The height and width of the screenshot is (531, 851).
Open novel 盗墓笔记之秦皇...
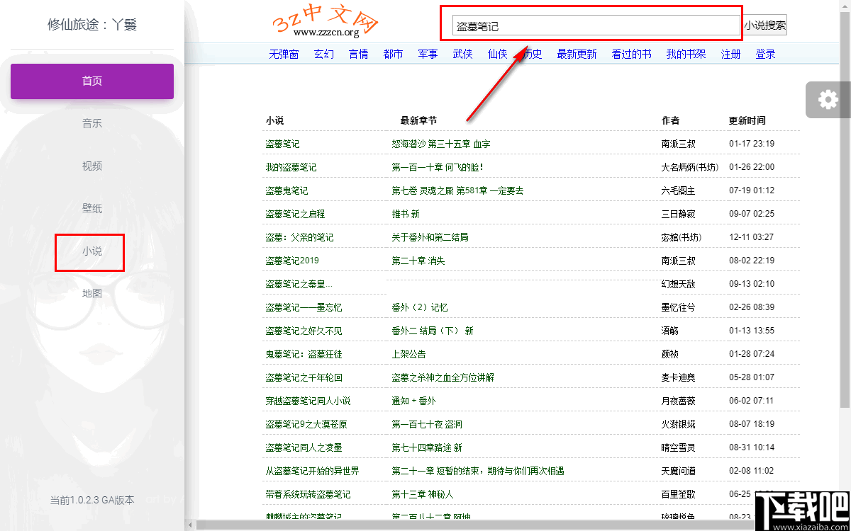point(299,284)
